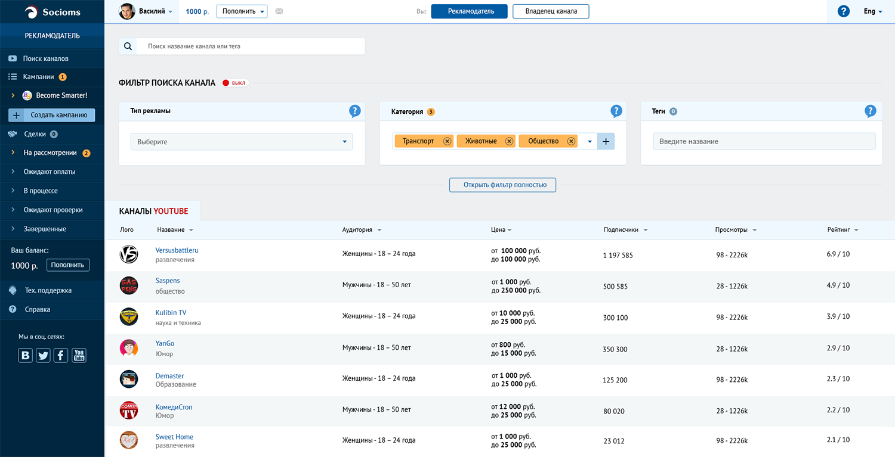Click the envelope messages icon in header
This screenshot has width=895, height=457.
coord(279,11)
